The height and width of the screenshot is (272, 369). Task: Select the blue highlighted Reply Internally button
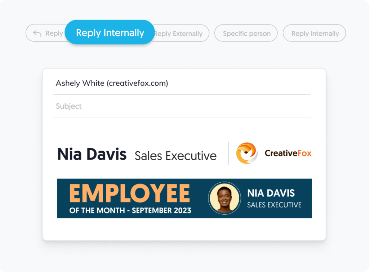click(110, 33)
